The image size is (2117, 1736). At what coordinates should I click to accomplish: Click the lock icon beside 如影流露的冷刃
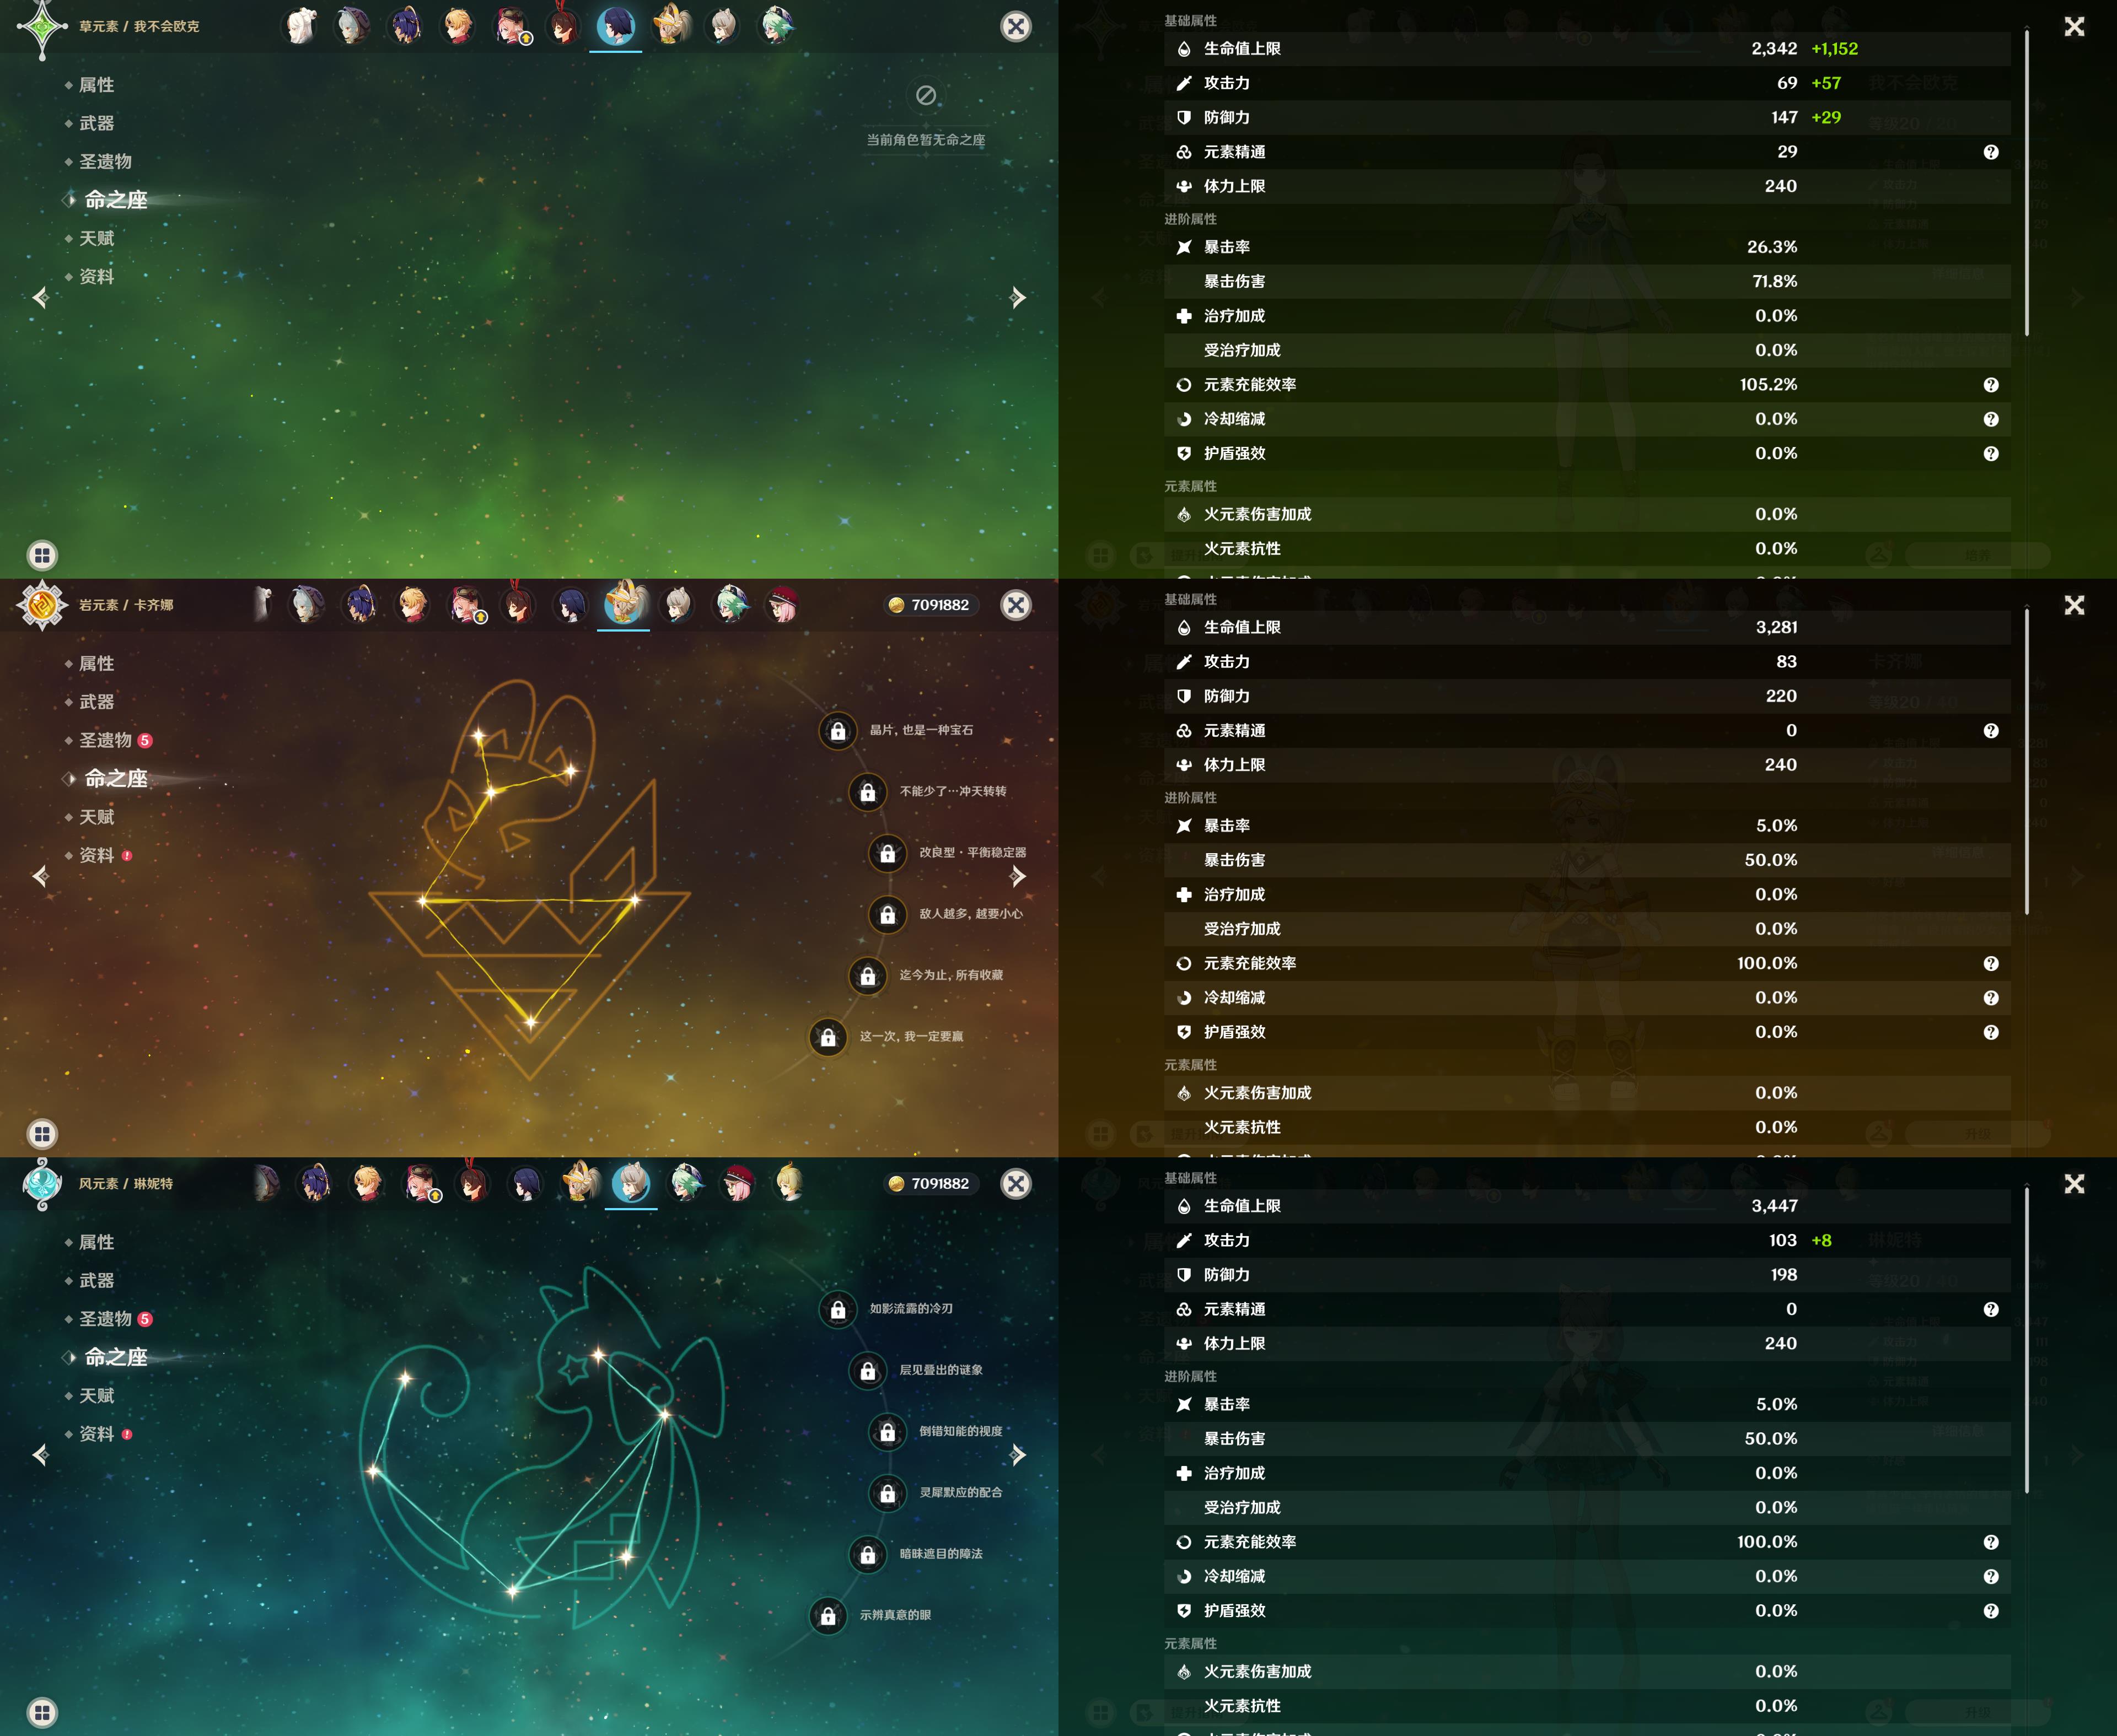tap(839, 1310)
